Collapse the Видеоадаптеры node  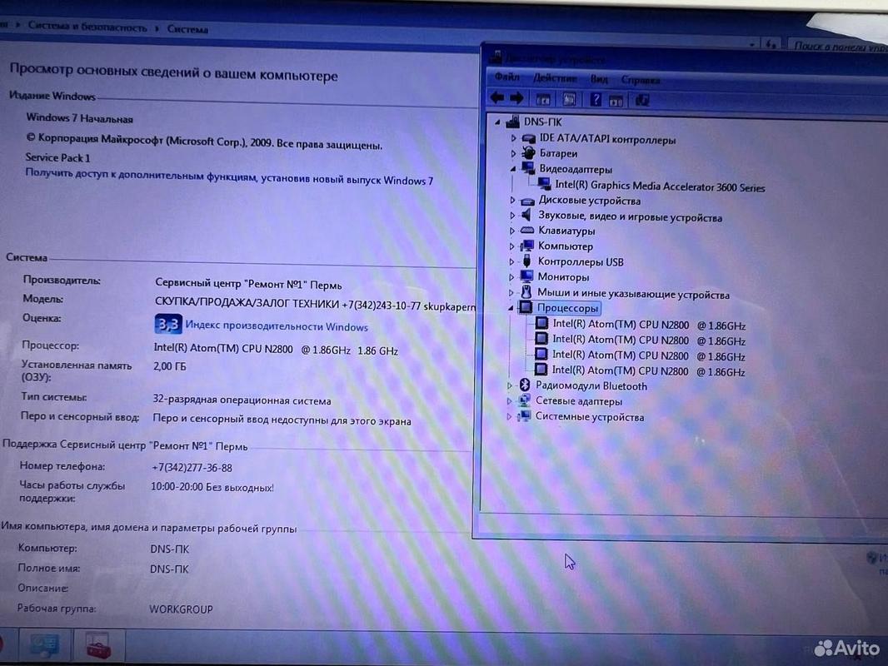pyautogui.click(x=513, y=169)
